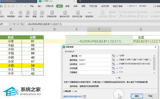Viewport: 160px width, 99px height.
Task: Switch to the 插入 ribbon tab
Action: point(40,6)
